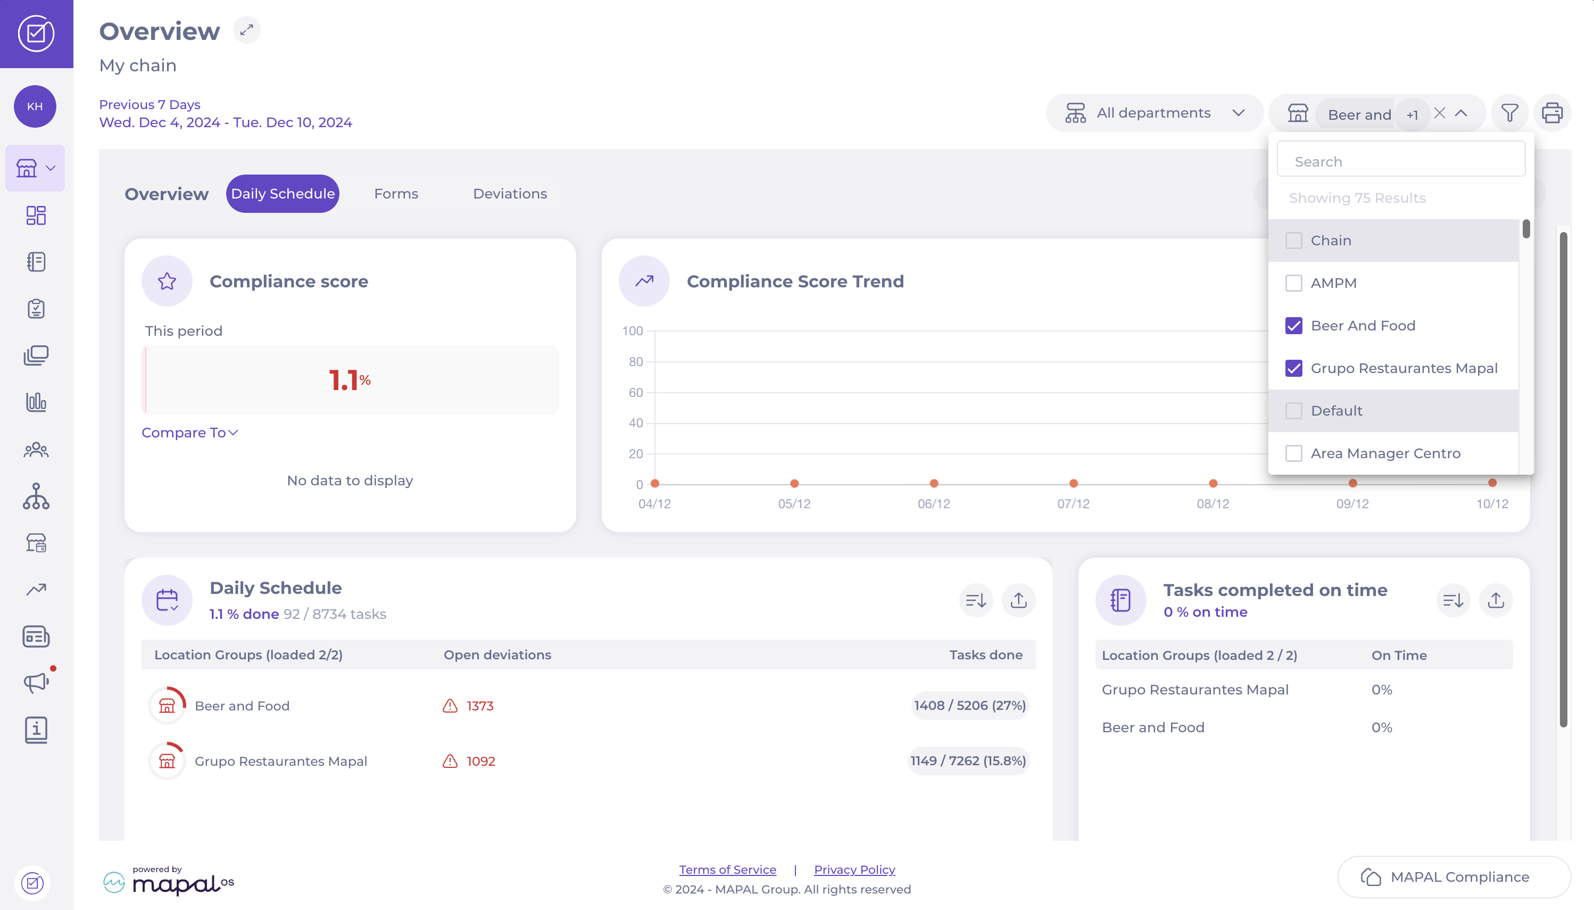Expand the Overview to full screen
This screenshot has width=1594, height=910.
click(247, 30)
